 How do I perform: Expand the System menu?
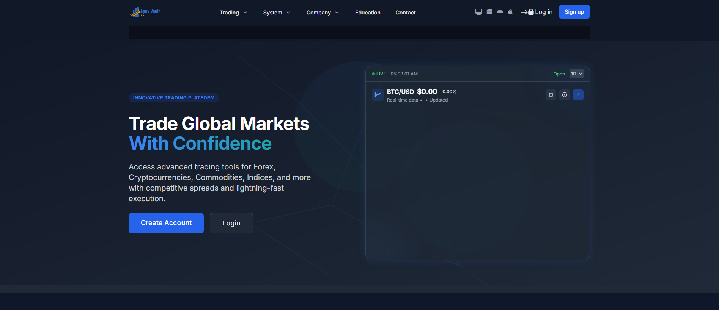coord(277,13)
